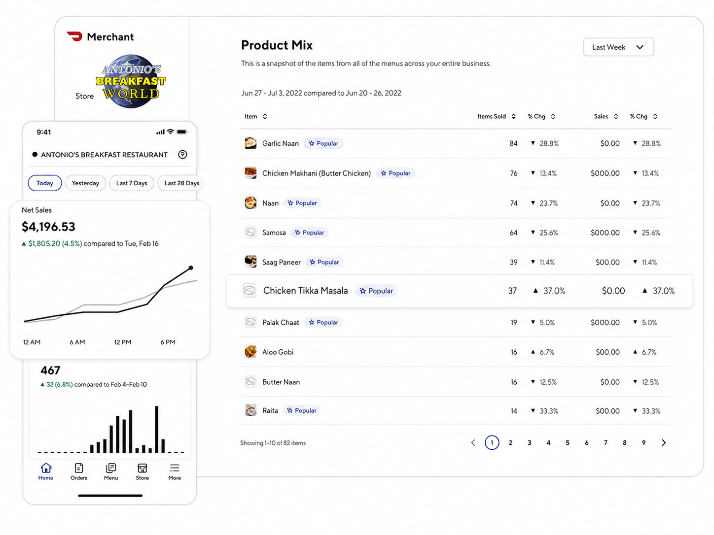Click the Garlic Naan item thumbnail
The height and width of the screenshot is (535, 714).
250,143
